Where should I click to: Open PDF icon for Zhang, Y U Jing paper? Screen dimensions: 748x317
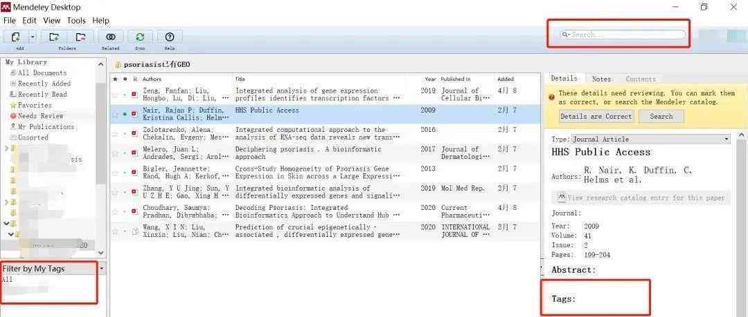(x=135, y=192)
